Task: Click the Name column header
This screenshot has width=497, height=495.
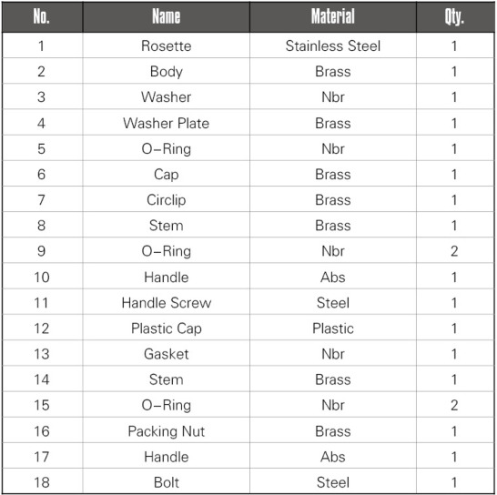Action: 166,16
